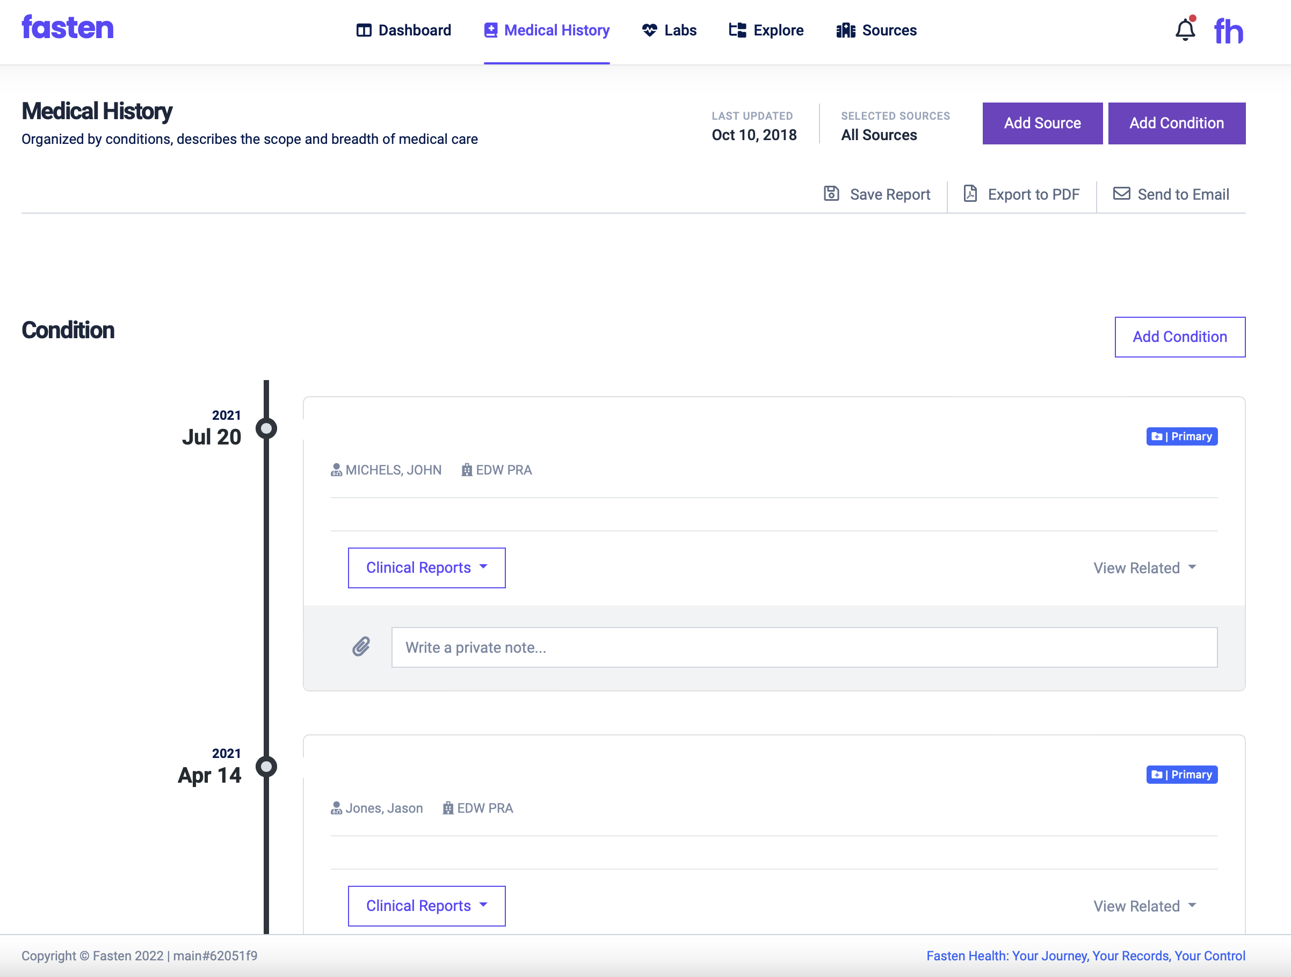Click the outlined Add Condition button
Image resolution: width=1291 pixels, height=977 pixels.
1179,337
